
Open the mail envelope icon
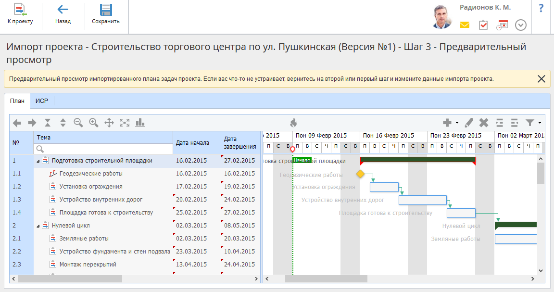pyautogui.click(x=464, y=25)
